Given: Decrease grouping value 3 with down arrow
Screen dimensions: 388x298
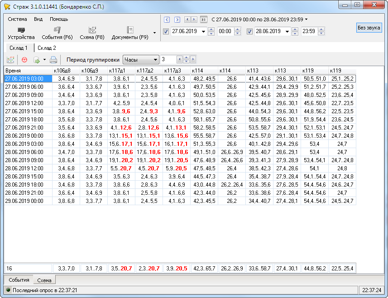Looking at the screenshot, I should point(187,62).
